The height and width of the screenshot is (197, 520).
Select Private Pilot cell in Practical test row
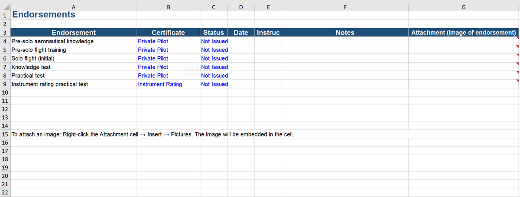coord(168,76)
